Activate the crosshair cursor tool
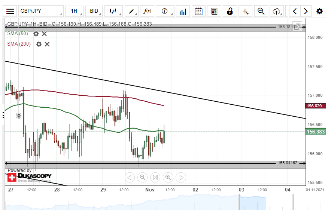The image size is (328, 215). click(246, 11)
